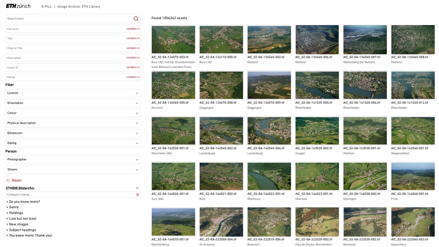The width and height of the screenshot is (439, 247).
Task: Open the 'contains' dropdown beside File name
Action: click(132, 29)
